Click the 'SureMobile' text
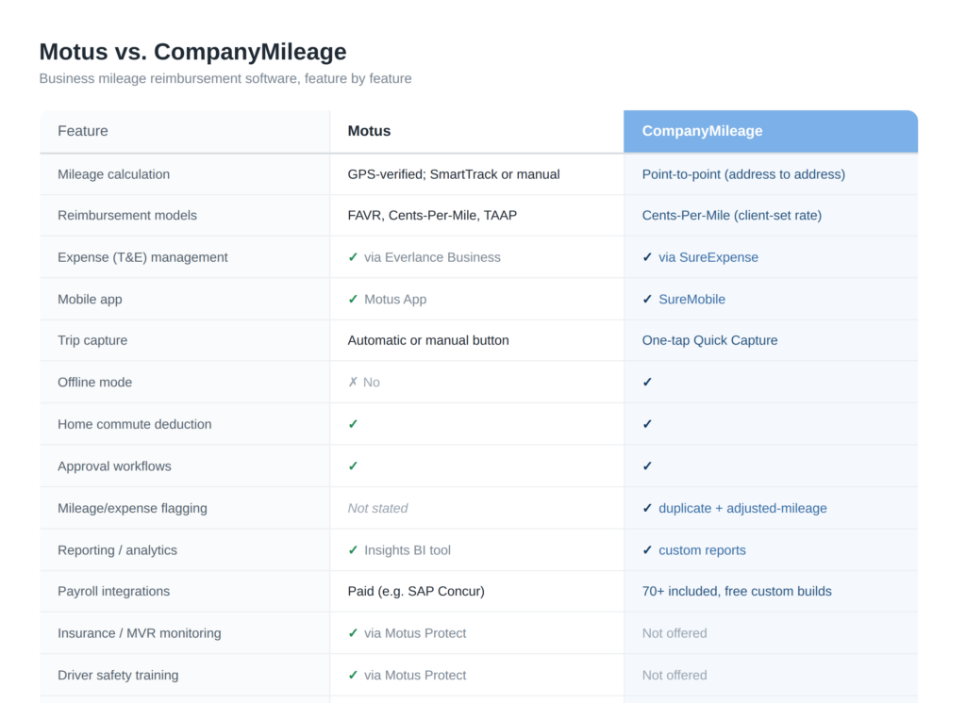 (691, 299)
